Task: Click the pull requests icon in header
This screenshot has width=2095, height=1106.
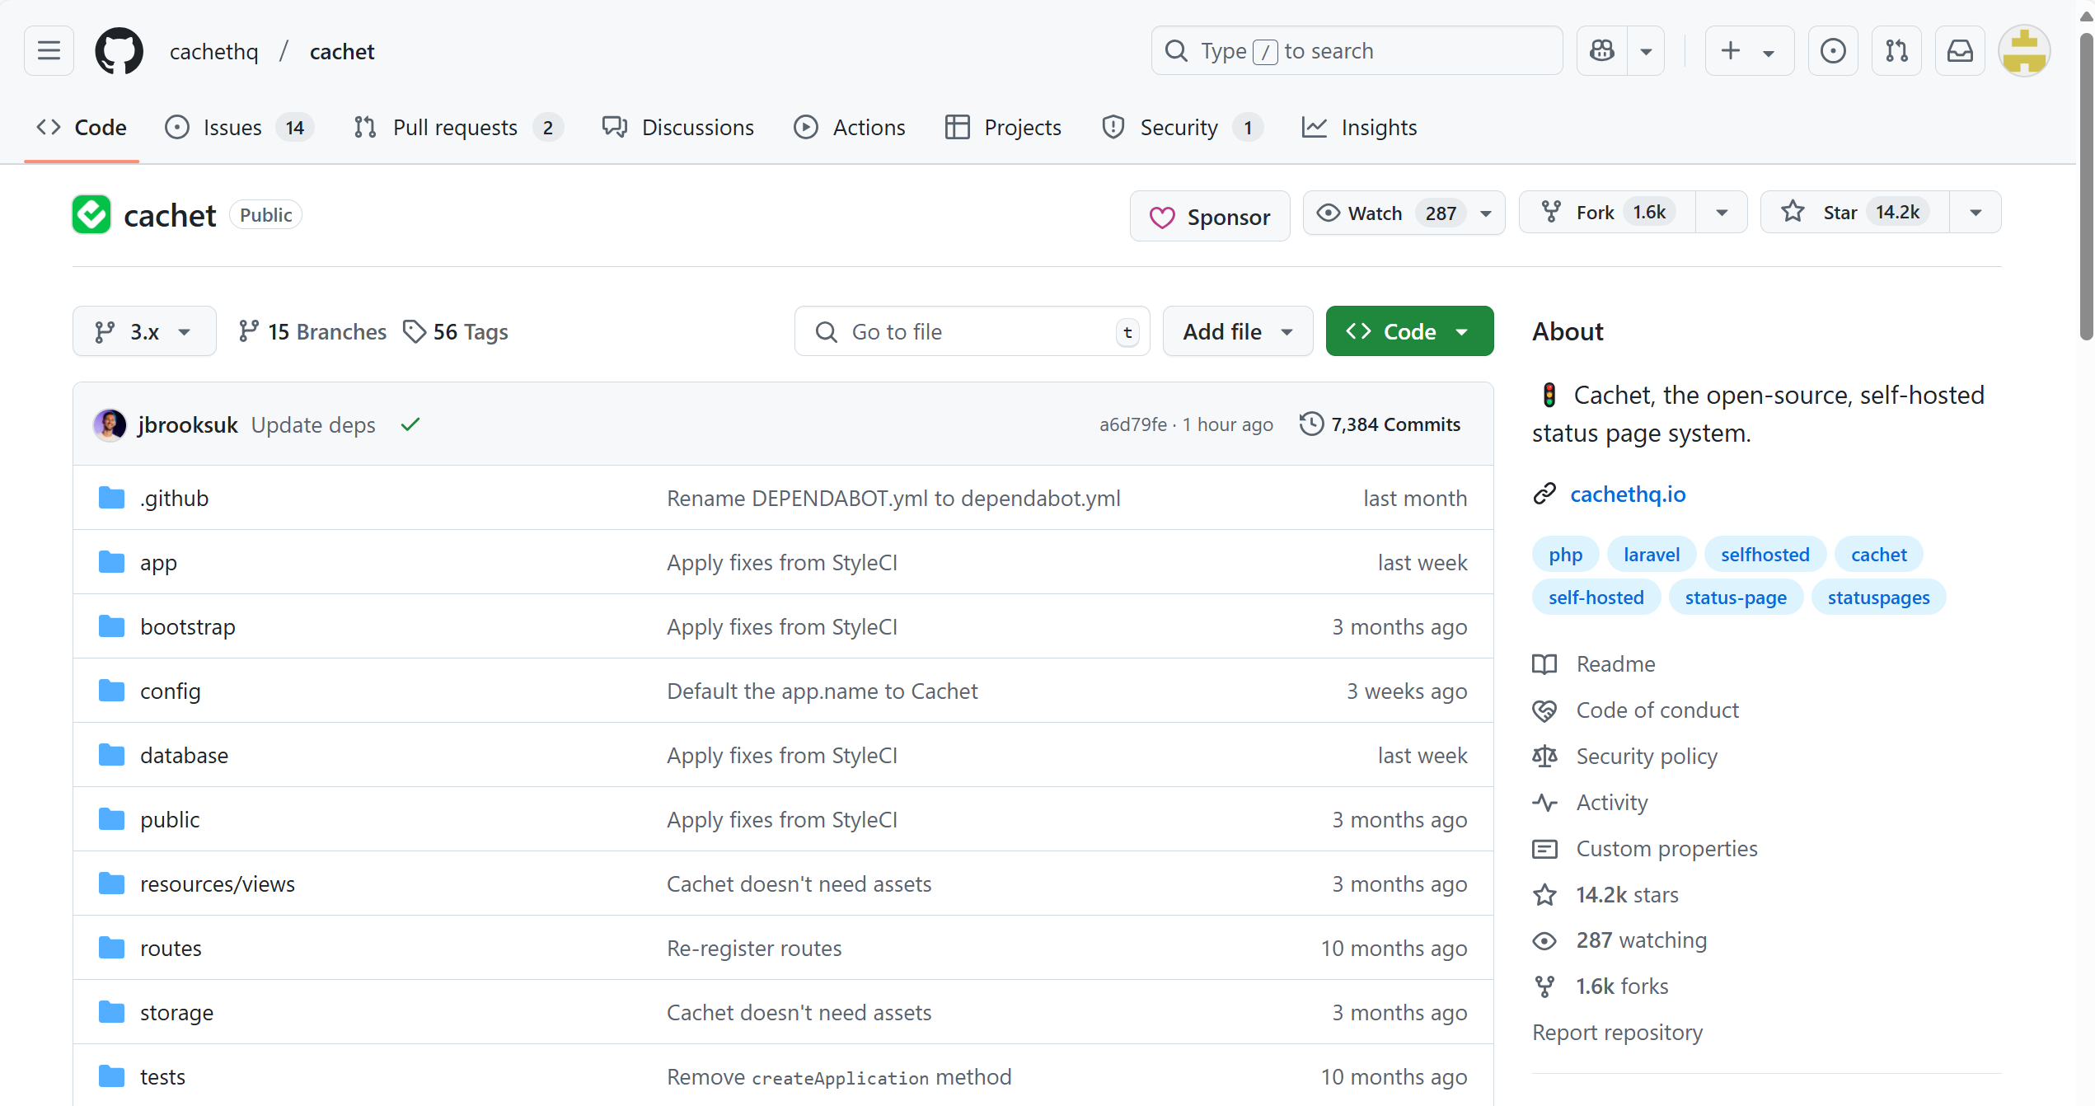Action: pyautogui.click(x=1896, y=51)
